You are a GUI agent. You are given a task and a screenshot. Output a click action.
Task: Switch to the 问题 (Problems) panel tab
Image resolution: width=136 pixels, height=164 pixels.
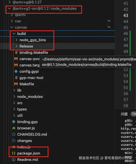pyautogui.click(x=124, y=114)
